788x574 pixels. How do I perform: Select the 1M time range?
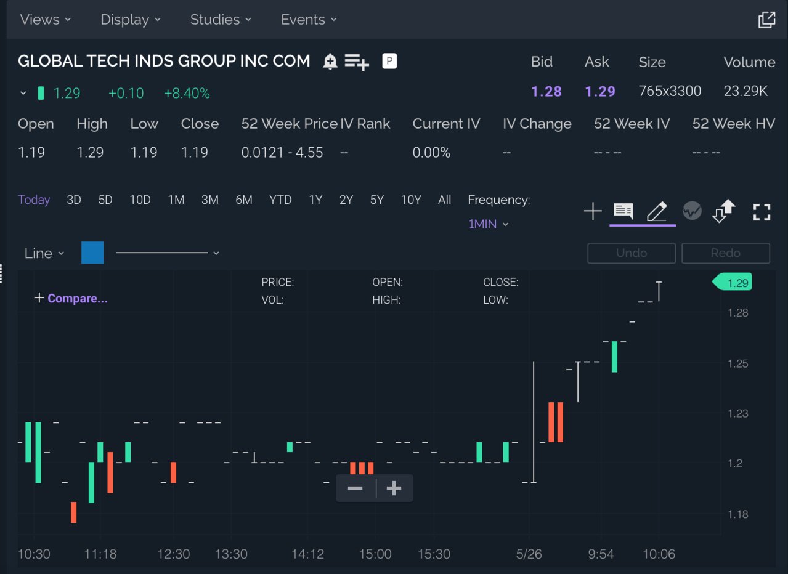point(176,200)
